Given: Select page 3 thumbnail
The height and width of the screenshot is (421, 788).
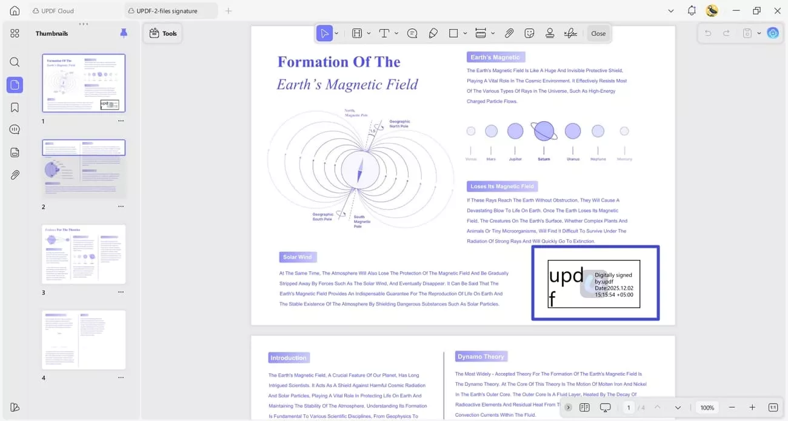Looking at the screenshot, I should pyautogui.click(x=84, y=254).
